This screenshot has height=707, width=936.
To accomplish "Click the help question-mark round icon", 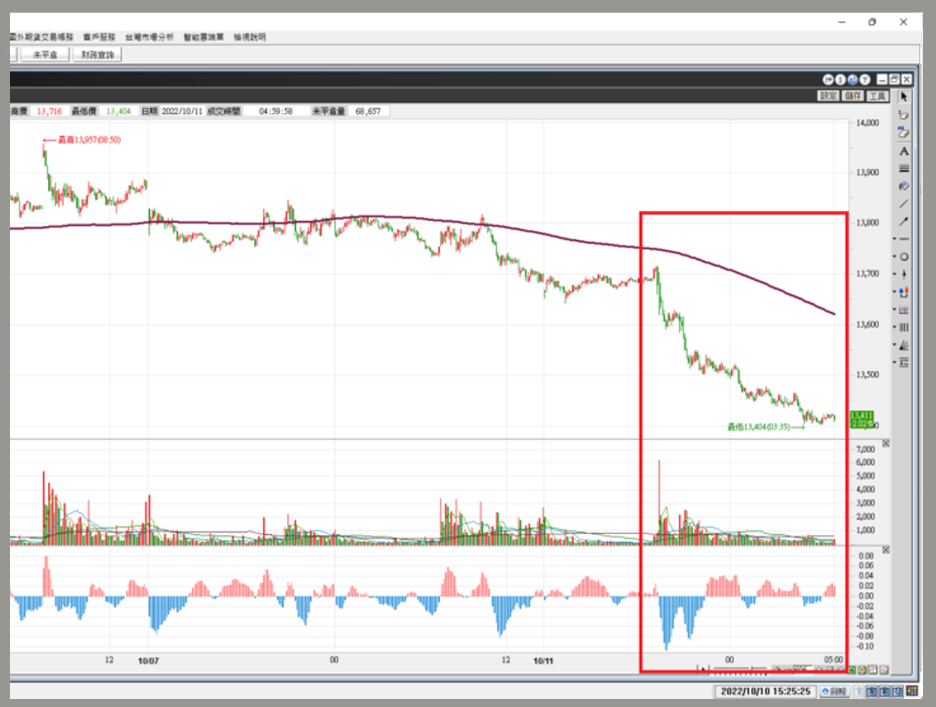I will (x=865, y=80).
